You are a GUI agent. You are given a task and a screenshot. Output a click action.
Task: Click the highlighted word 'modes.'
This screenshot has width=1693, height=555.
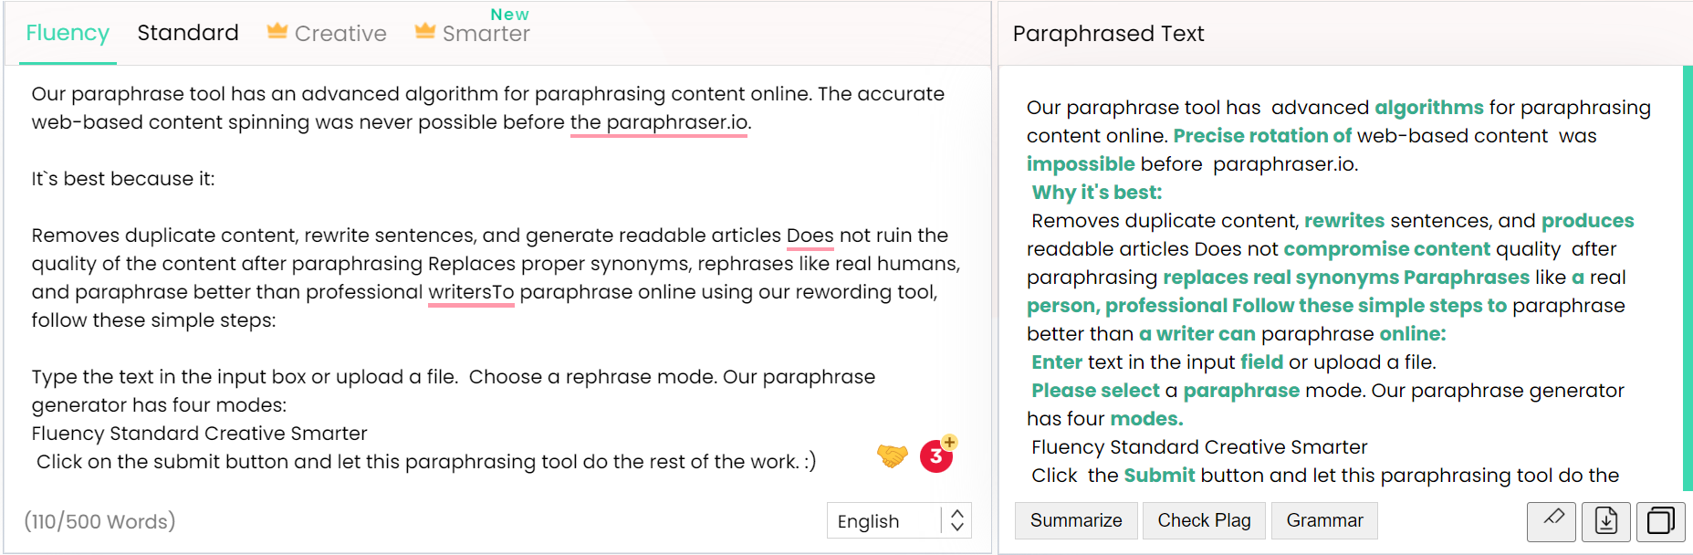(x=1146, y=419)
